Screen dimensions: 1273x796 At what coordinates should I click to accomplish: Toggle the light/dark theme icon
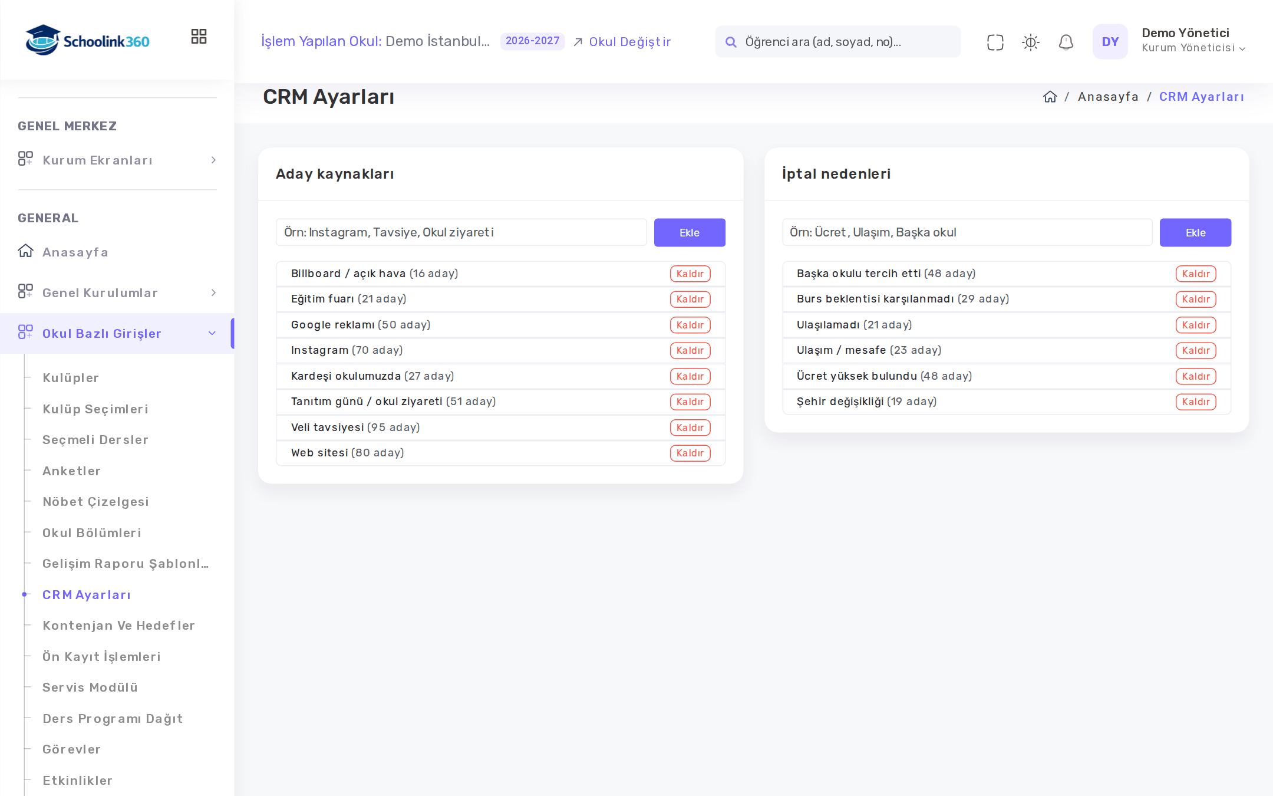(x=1030, y=42)
